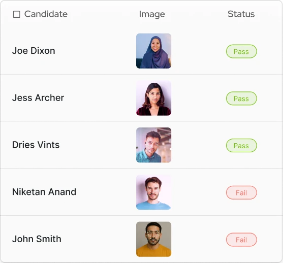283x263 pixels.
Task: Select the candidate name Jess Archer
Action: pos(38,98)
